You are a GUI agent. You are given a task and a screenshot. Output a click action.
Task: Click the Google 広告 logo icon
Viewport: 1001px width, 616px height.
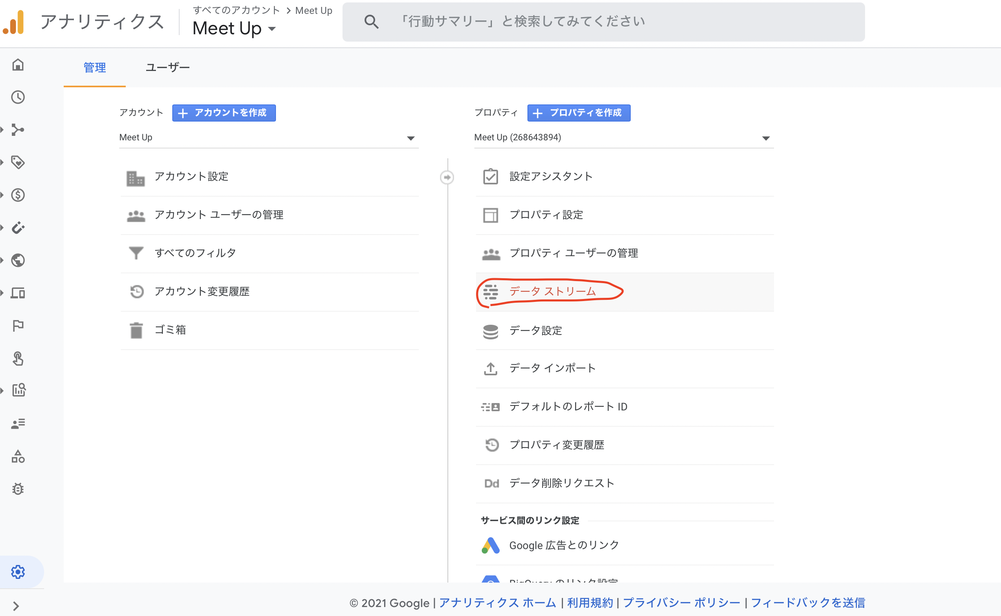pos(491,545)
